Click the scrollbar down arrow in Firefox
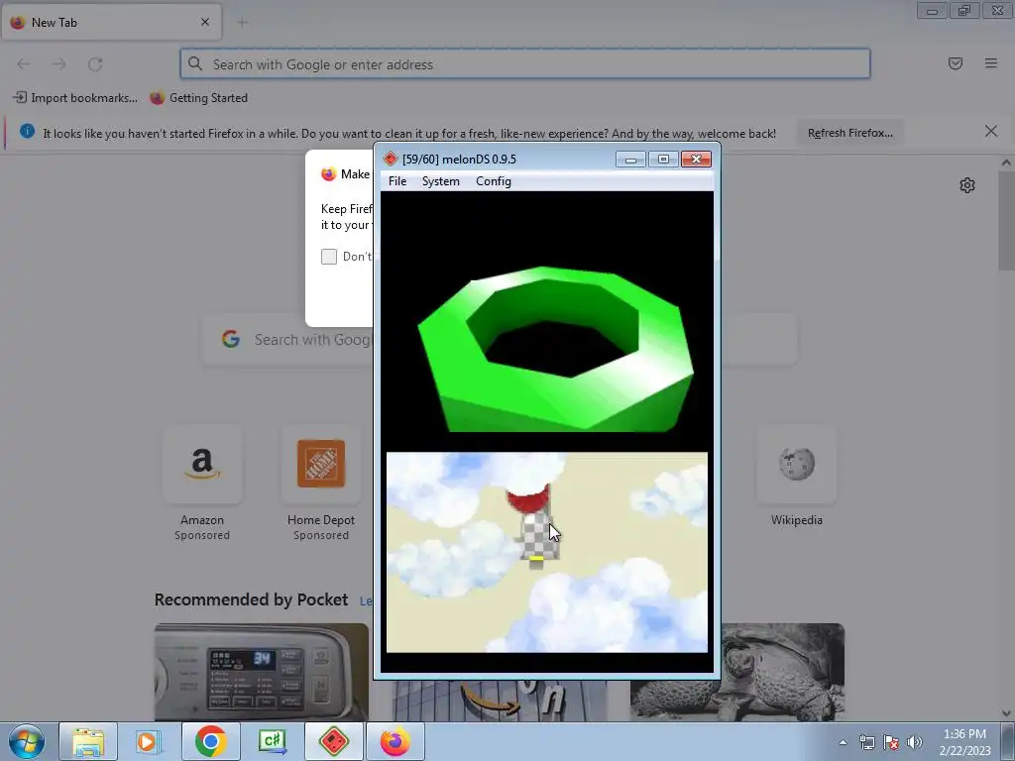 (x=1006, y=713)
